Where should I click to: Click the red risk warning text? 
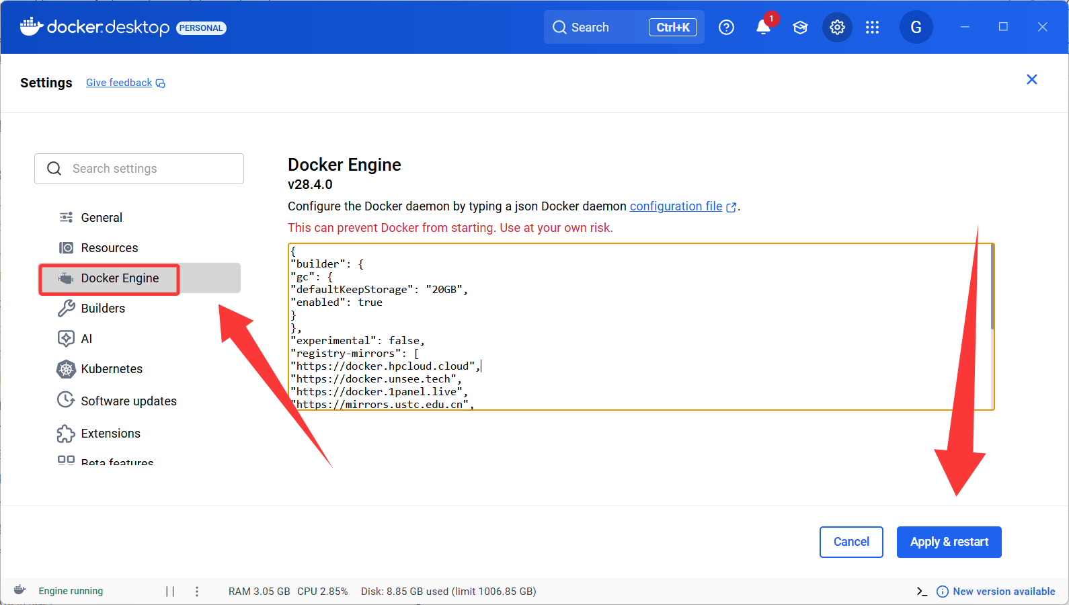click(x=450, y=228)
